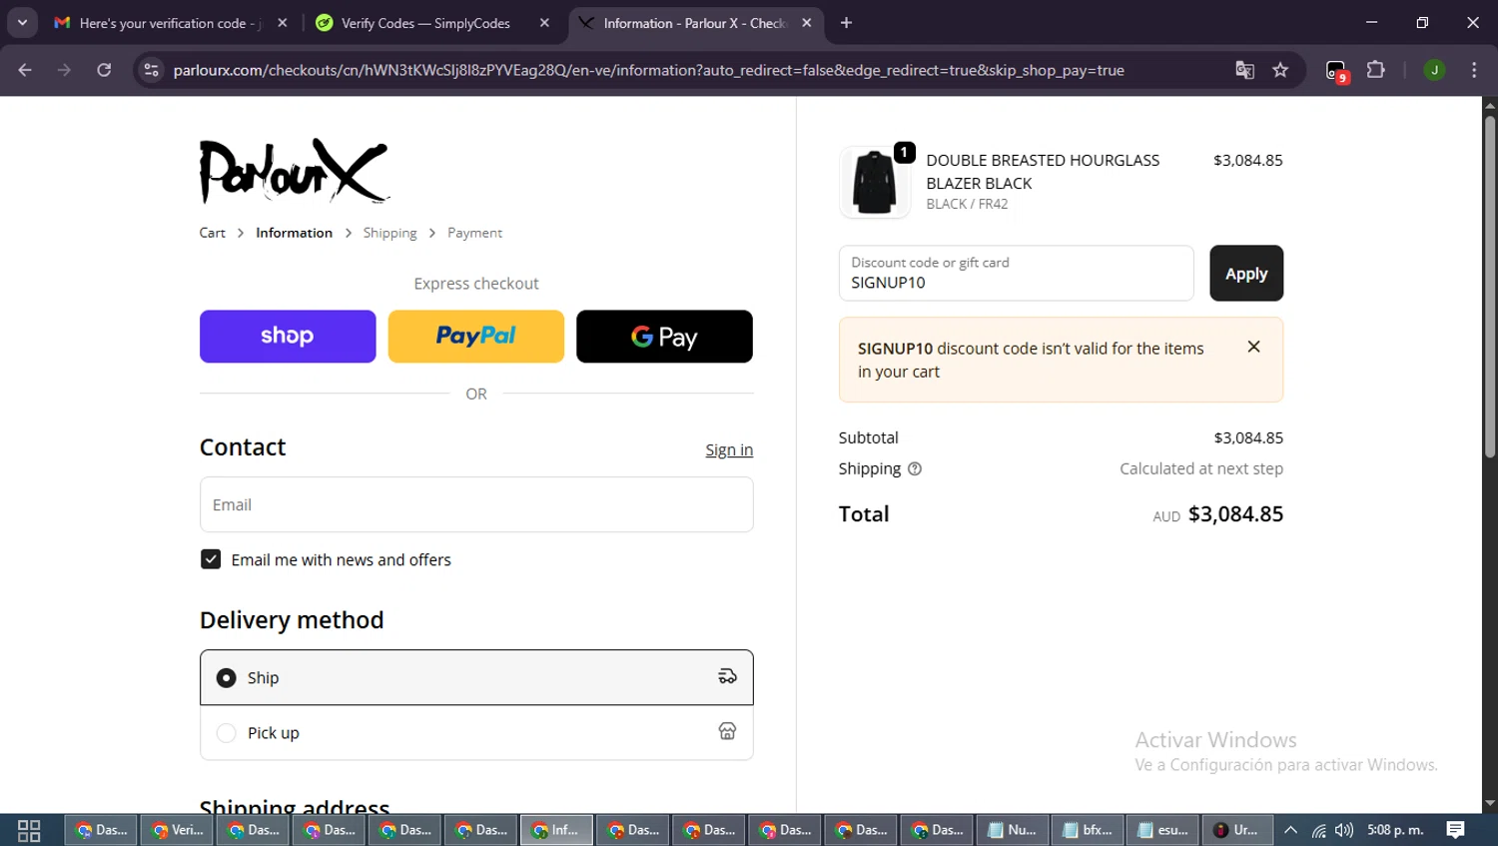Click the Sign in link
The image size is (1498, 846).
click(729, 449)
